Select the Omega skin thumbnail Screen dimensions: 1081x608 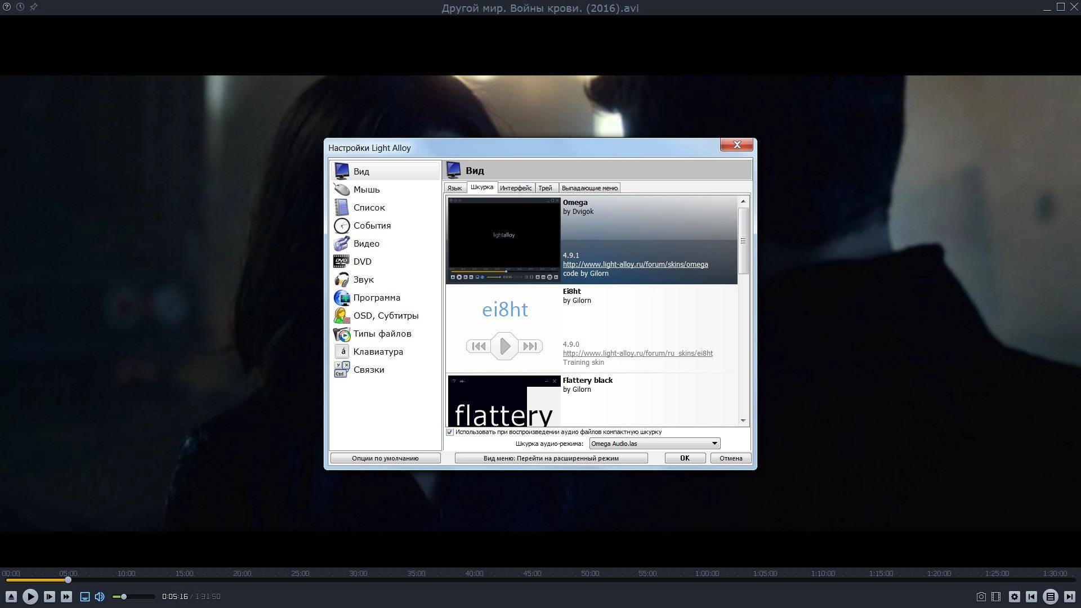click(504, 240)
